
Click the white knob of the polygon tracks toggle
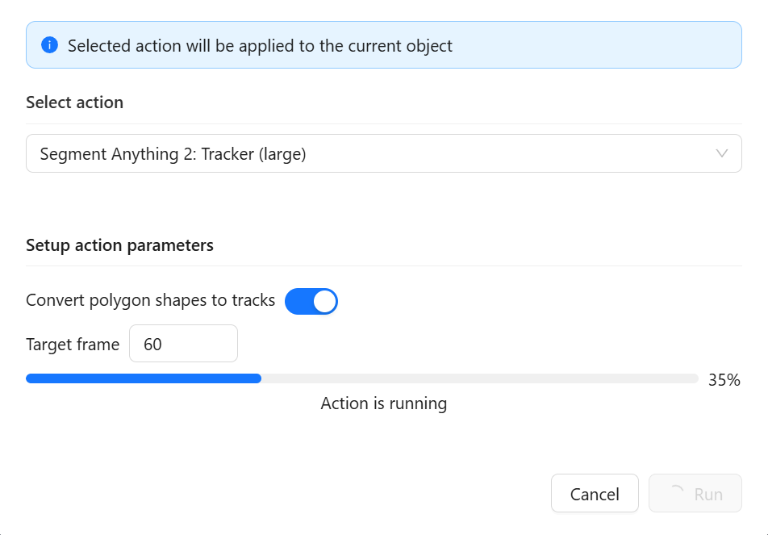click(x=324, y=301)
